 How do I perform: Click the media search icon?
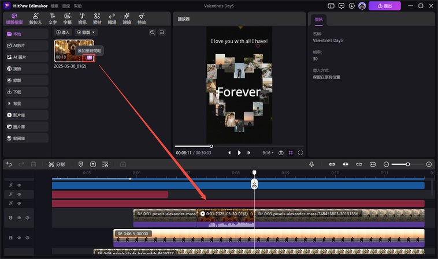click(152, 32)
